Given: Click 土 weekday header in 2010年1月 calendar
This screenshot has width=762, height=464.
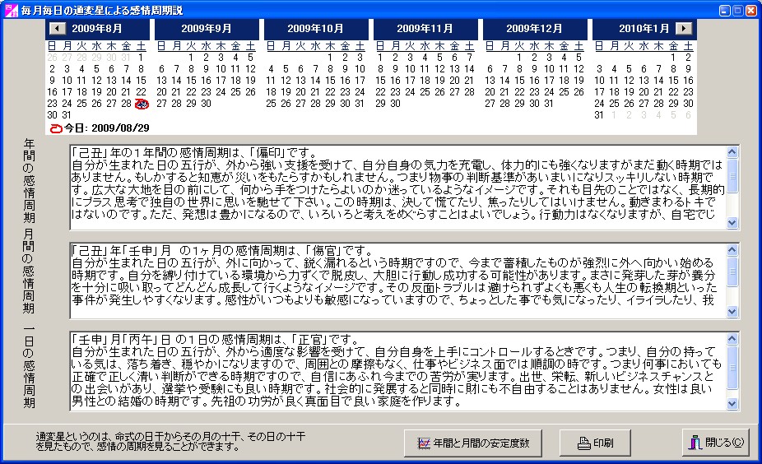Looking at the screenshot, I should 688,46.
